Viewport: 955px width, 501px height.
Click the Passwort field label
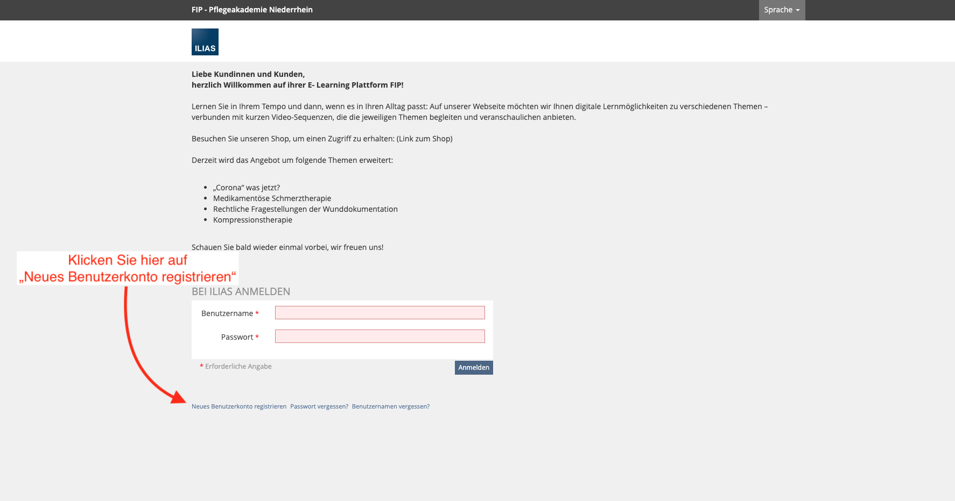tap(237, 337)
